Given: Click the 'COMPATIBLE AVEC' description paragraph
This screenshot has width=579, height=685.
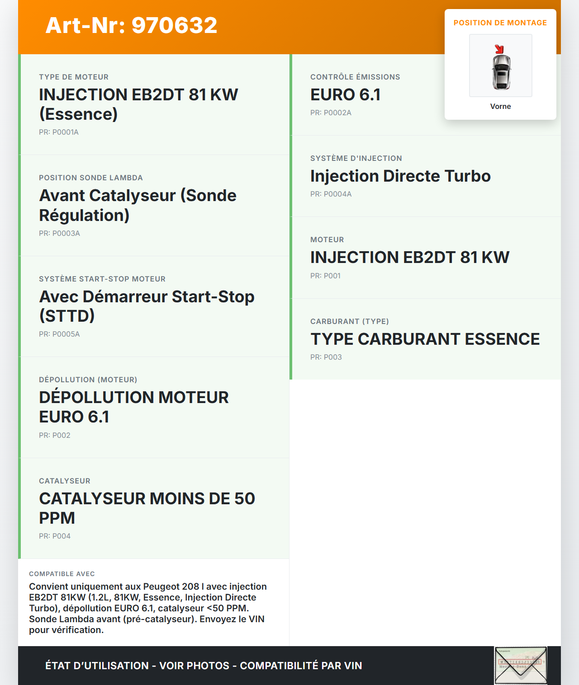Looking at the screenshot, I should pyautogui.click(x=147, y=608).
